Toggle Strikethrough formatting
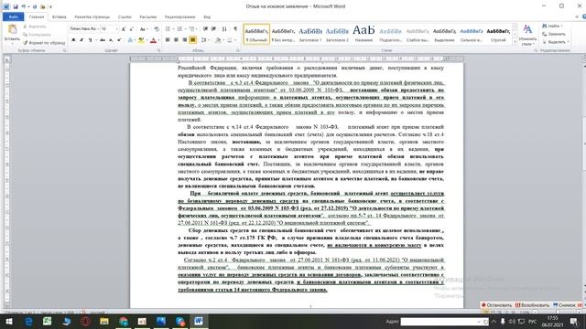 point(102,40)
